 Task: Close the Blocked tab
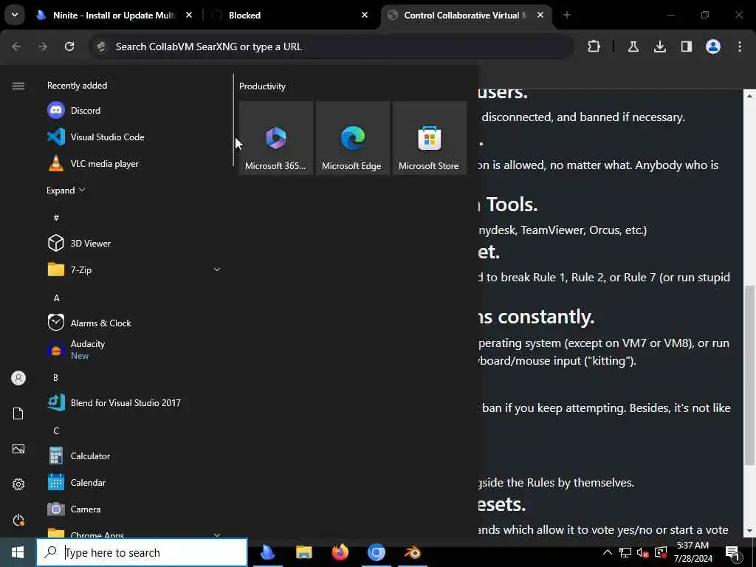click(365, 15)
